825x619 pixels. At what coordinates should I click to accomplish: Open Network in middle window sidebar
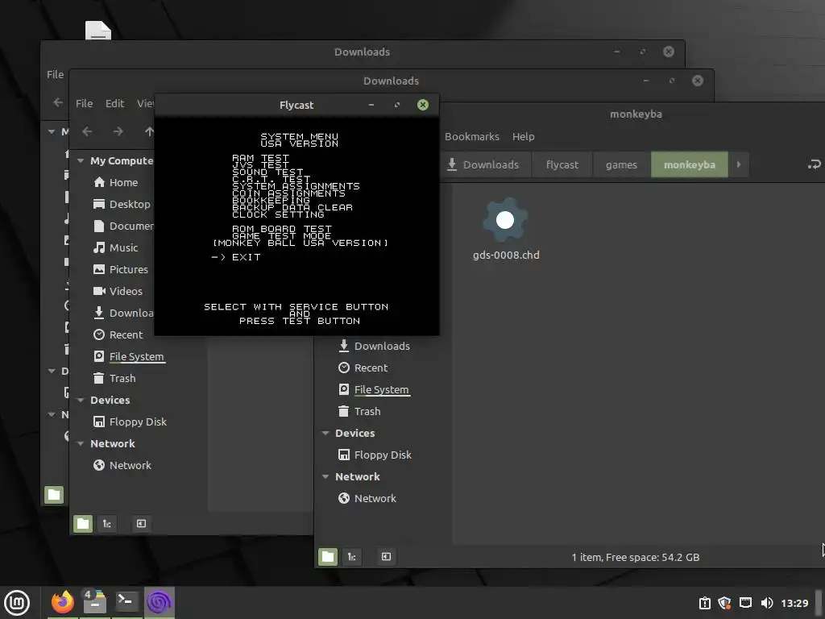pyautogui.click(x=122, y=466)
